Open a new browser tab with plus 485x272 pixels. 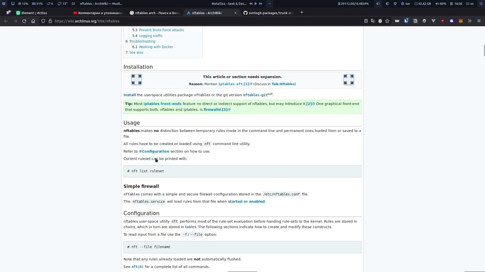coord(302,12)
